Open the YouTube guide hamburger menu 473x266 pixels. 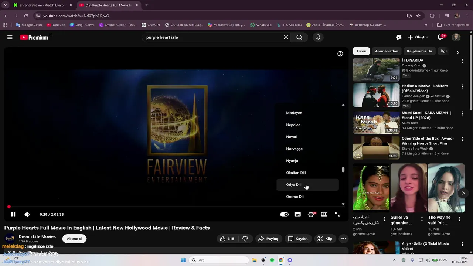[x=10, y=37]
